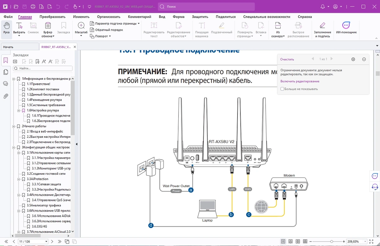Open Из сканера scan tool
380x246 pixels.
coord(278,30)
